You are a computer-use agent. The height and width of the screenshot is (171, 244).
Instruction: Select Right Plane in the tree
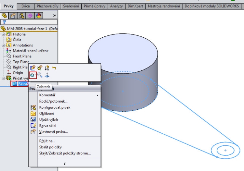tap(20, 67)
